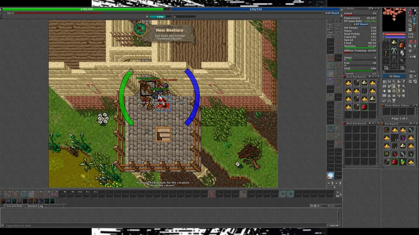Screen dimensions: 419x235
Task: Click the green health bar at top
Action: 87,9
